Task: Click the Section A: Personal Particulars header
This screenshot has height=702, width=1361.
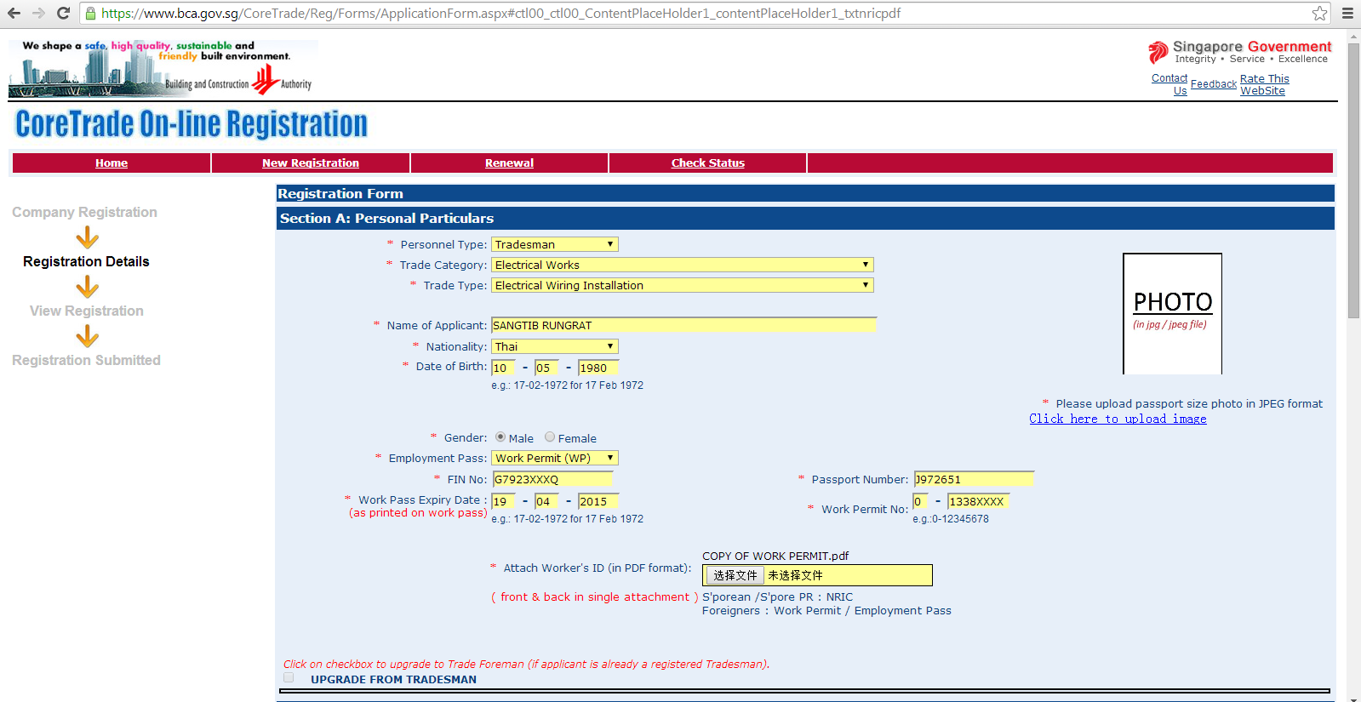Action: (x=805, y=218)
